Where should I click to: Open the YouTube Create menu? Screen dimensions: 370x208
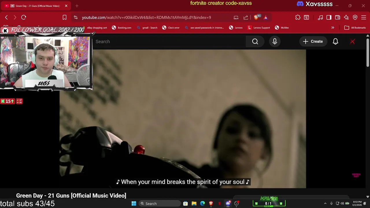point(313,42)
